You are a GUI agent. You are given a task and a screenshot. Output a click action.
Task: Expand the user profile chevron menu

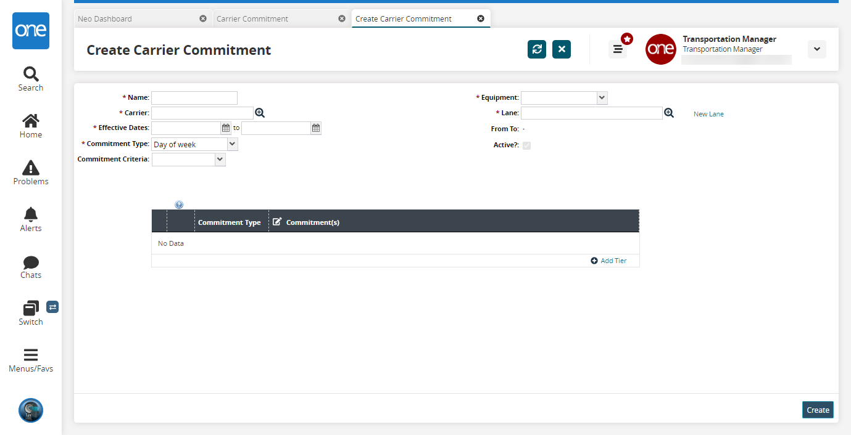pyautogui.click(x=817, y=49)
